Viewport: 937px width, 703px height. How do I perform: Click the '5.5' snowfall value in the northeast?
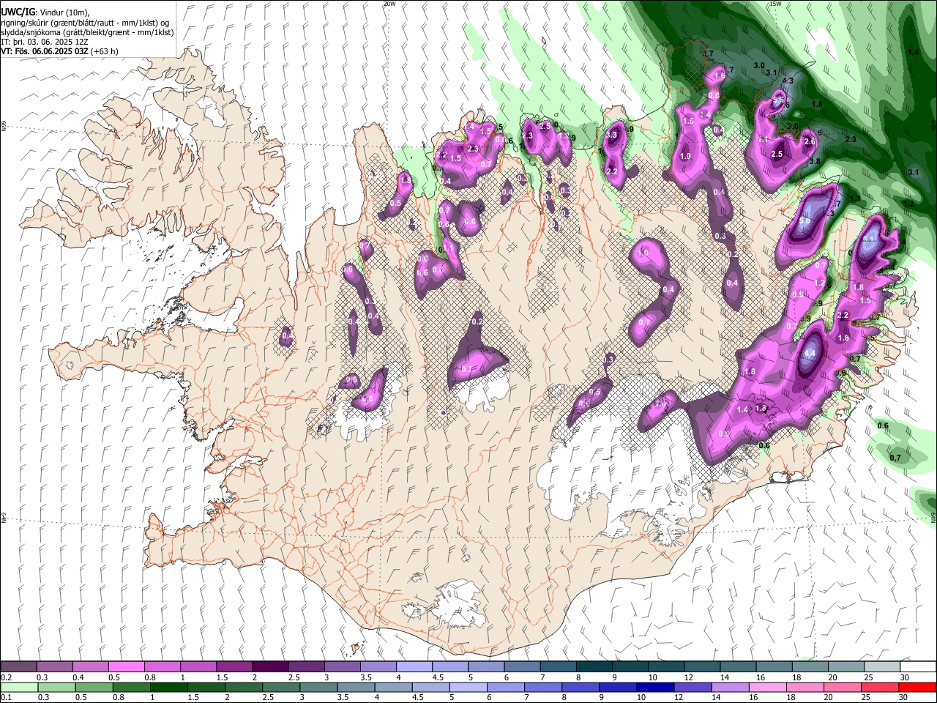pos(779,100)
